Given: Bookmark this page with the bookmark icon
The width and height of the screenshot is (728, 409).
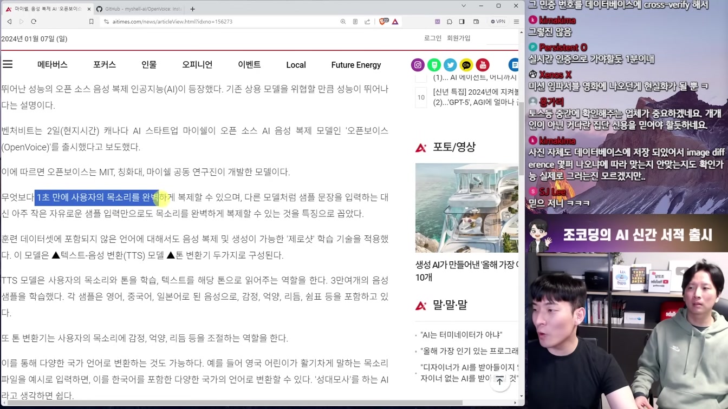Looking at the screenshot, I should coord(91,22).
